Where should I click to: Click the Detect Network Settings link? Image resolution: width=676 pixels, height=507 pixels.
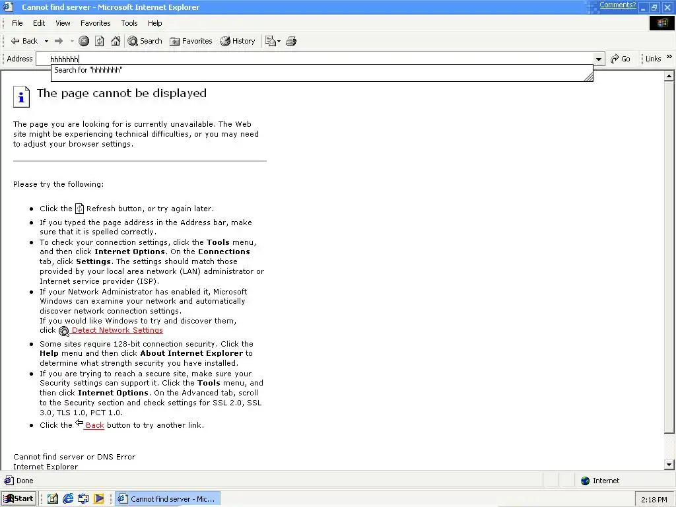(x=118, y=330)
